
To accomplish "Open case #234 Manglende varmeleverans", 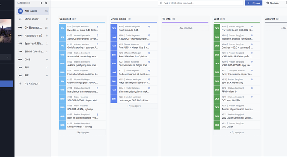I will pos(82,90).
